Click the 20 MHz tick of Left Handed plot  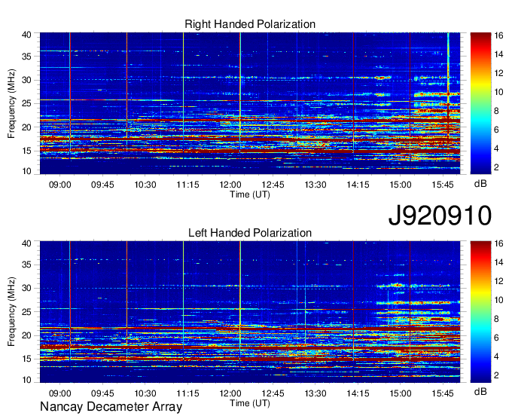pos(27,335)
